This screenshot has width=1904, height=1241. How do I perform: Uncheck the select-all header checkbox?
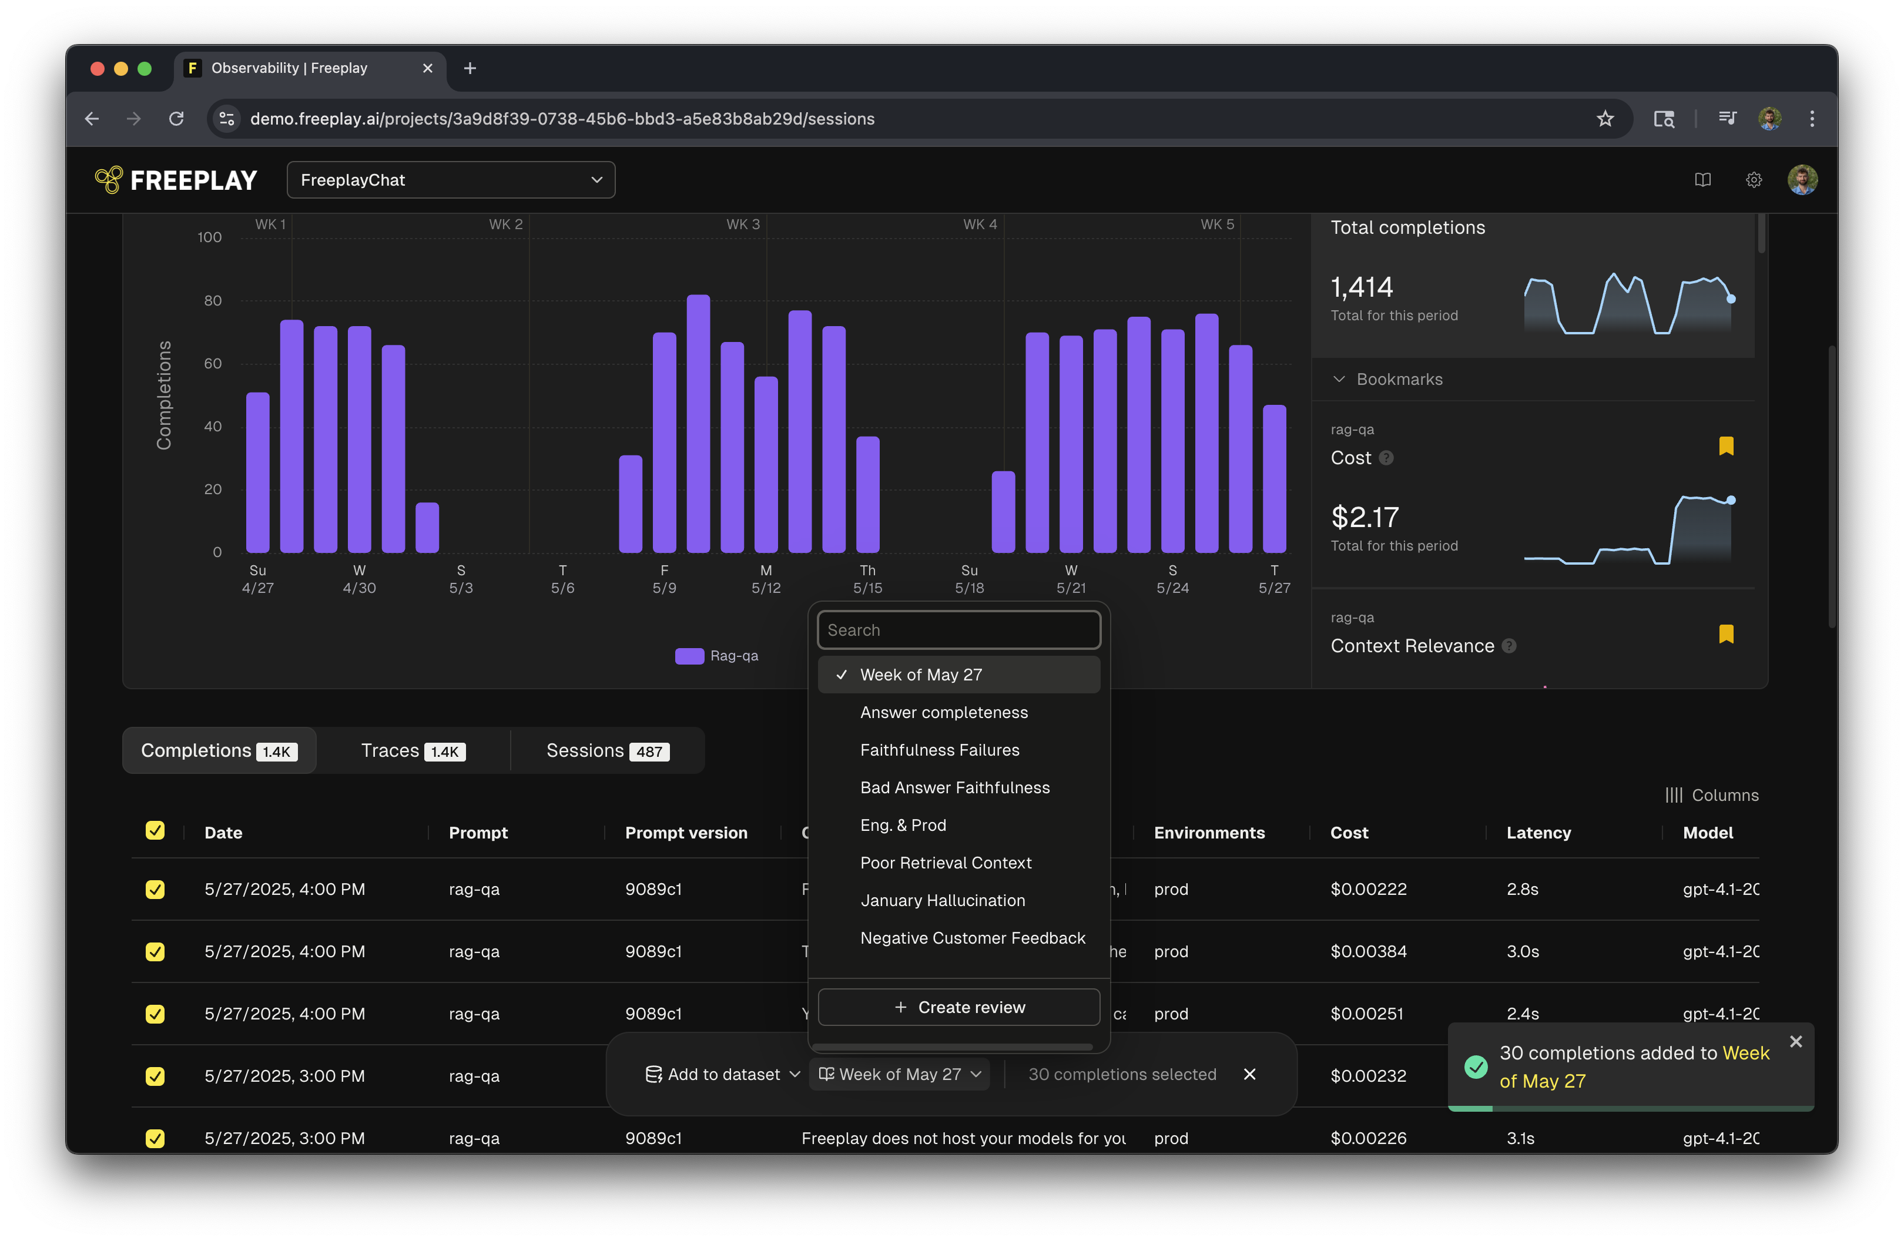point(155,830)
